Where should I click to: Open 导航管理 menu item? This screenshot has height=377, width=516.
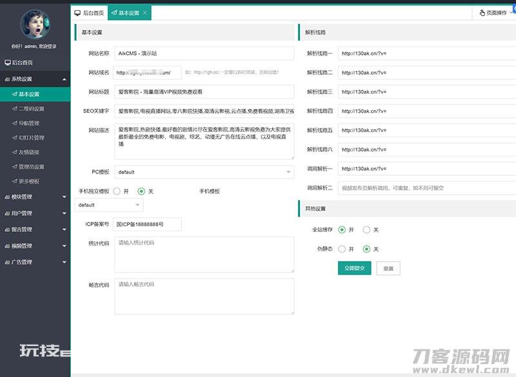point(35,123)
